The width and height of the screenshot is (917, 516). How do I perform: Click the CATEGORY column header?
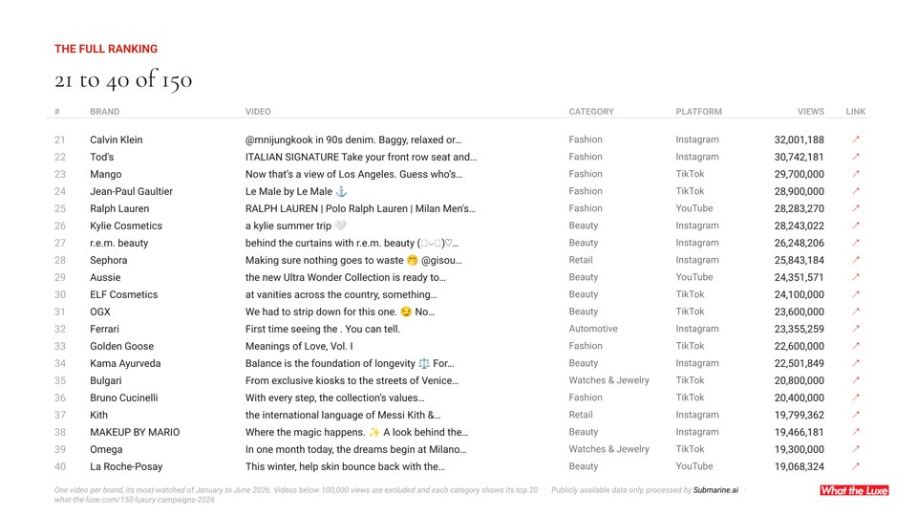[591, 111]
